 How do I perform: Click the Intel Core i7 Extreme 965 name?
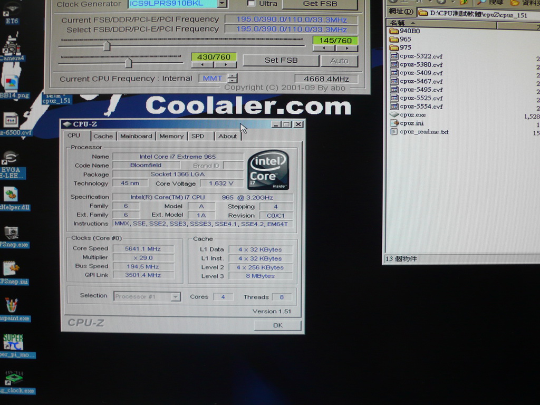[x=178, y=157]
